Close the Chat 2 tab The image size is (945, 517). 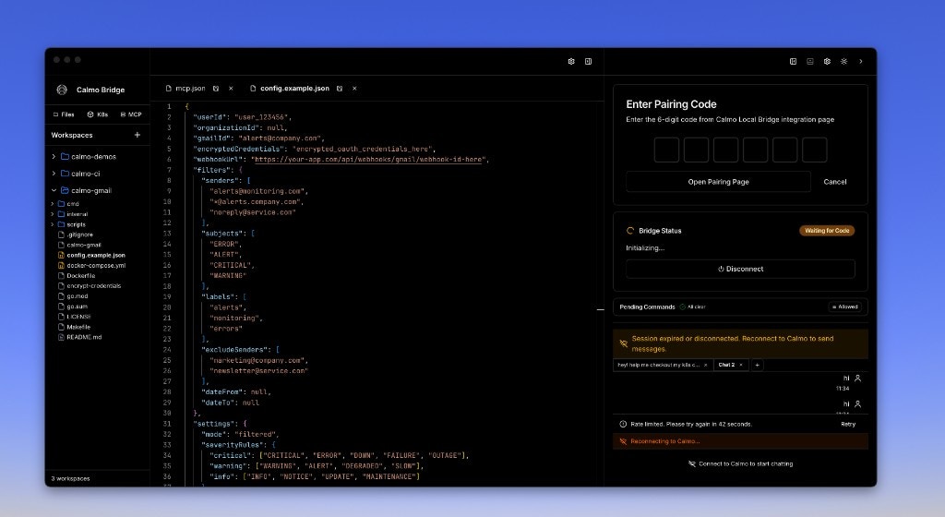click(x=741, y=365)
